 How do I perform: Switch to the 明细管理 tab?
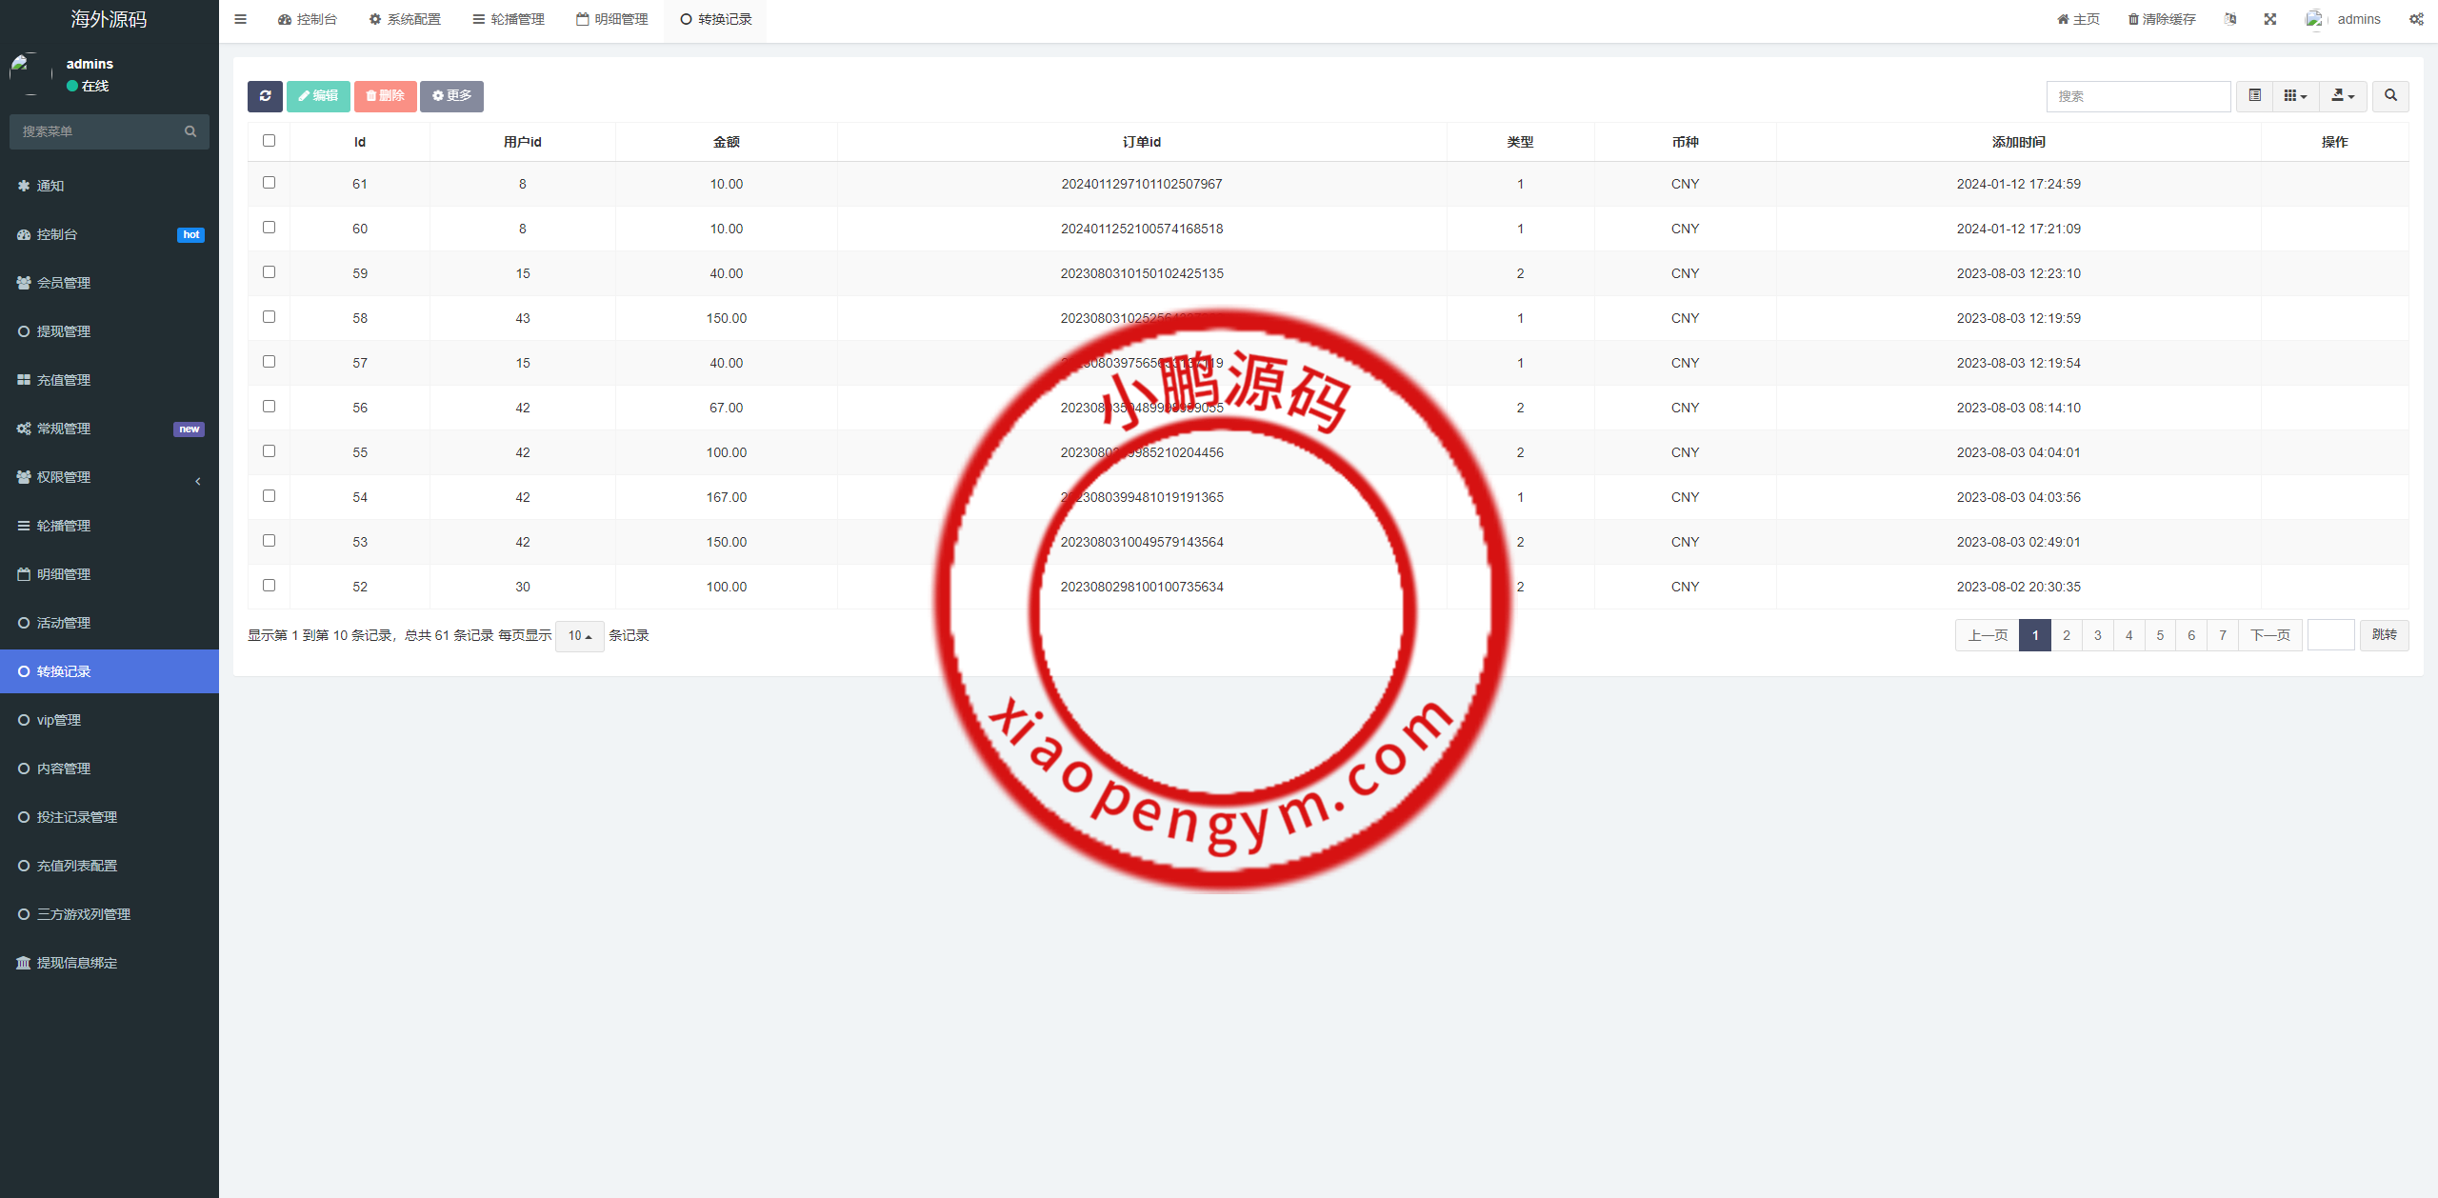point(610,19)
